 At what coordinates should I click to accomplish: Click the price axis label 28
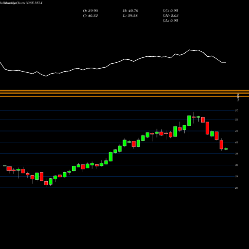[237, 176]
